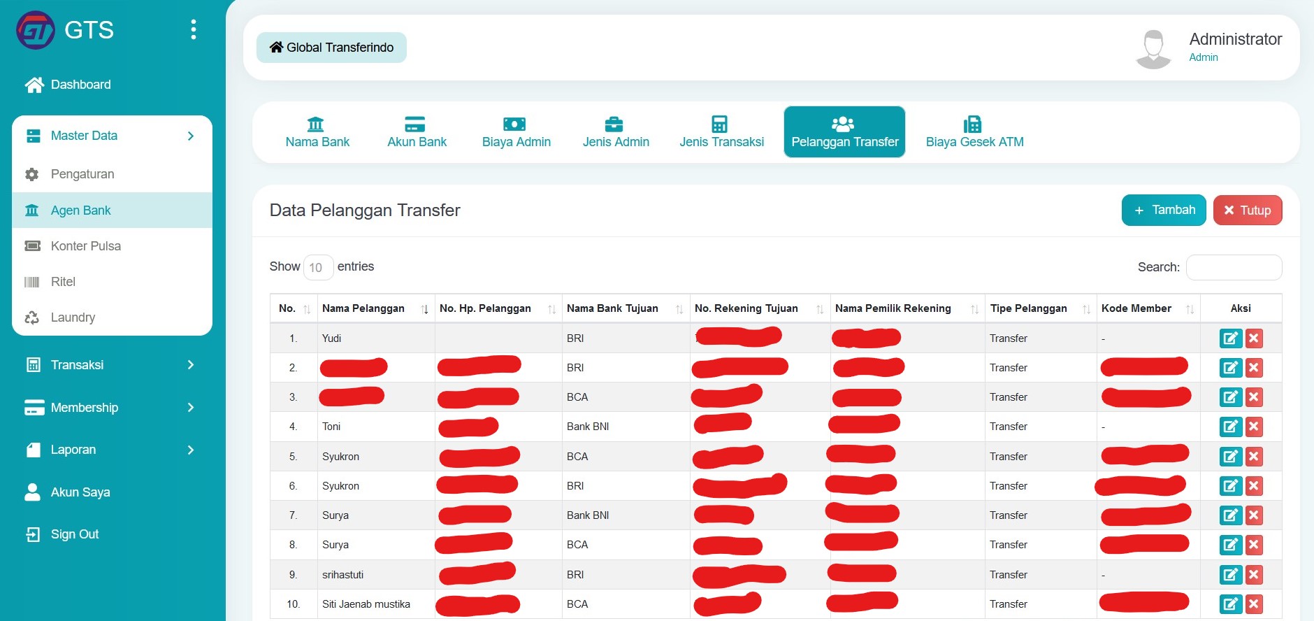Sort by Nama Pemilik Rekening column
The height and width of the screenshot is (621, 1314).
coord(907,308)
